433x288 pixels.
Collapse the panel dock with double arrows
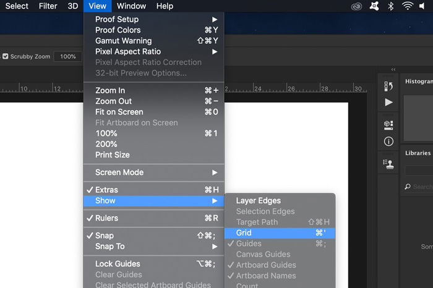click(393, 70)
